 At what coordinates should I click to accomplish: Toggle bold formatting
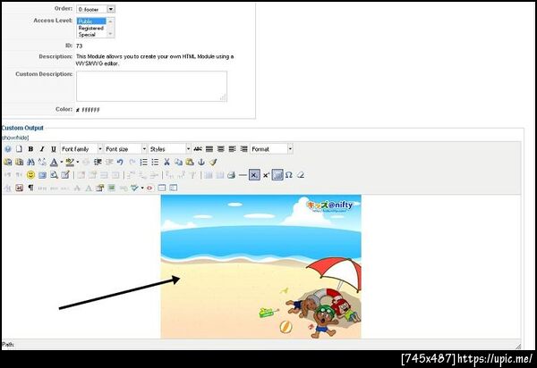coord(30,149)
